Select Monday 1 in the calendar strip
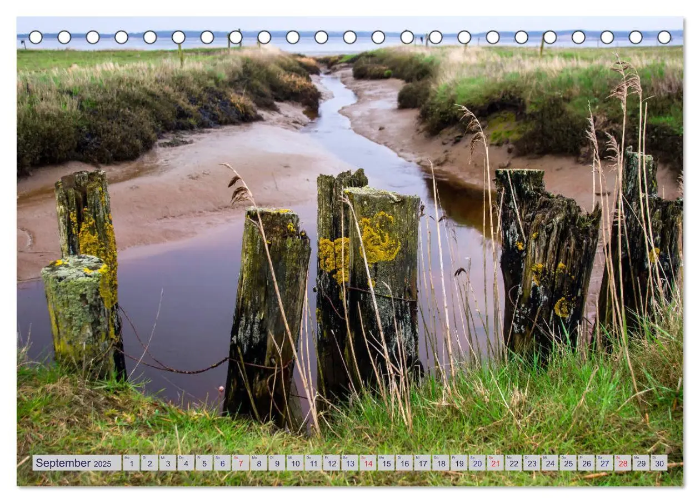 (131, 463)
